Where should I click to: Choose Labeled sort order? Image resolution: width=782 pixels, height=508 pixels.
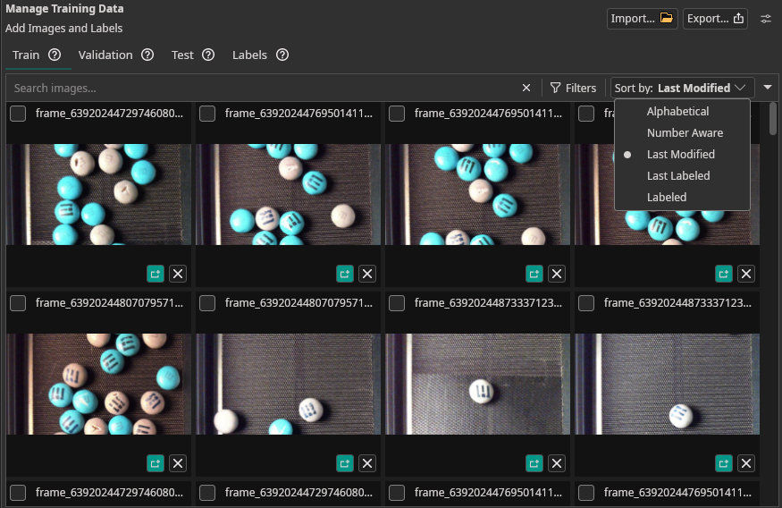pyautogui.click(x=682, y=197)
